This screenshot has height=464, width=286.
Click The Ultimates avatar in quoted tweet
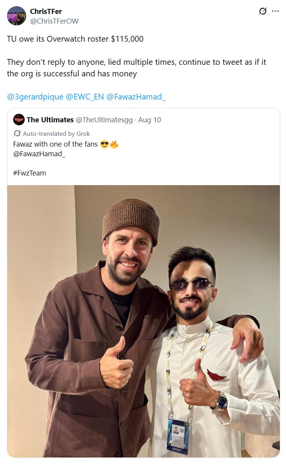[19, 120]
